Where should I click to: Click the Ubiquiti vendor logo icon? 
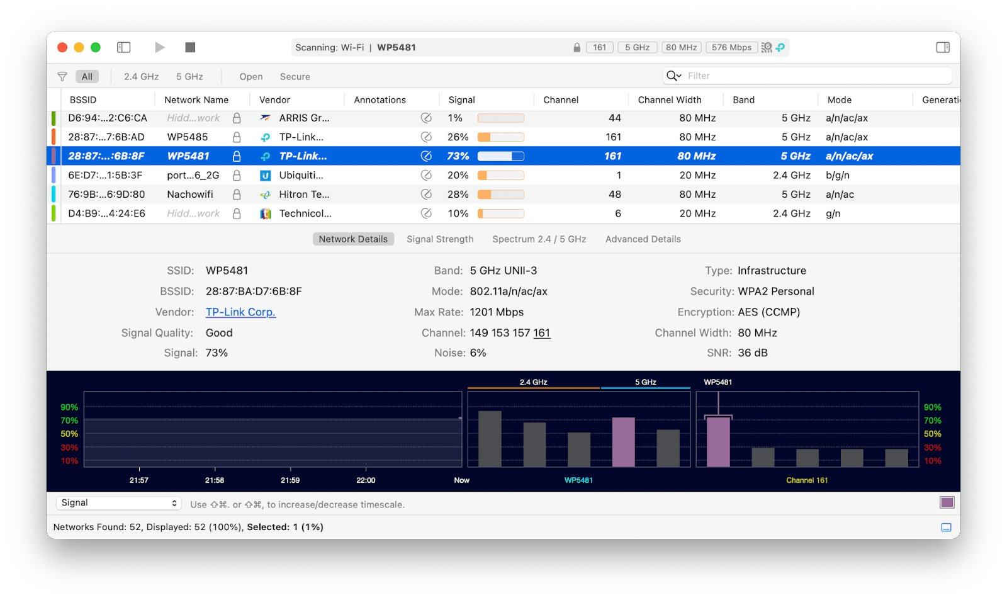point(266,176)
